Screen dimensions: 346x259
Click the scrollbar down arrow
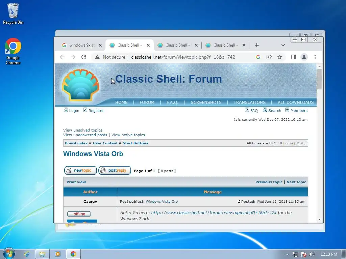click(319, 220)
